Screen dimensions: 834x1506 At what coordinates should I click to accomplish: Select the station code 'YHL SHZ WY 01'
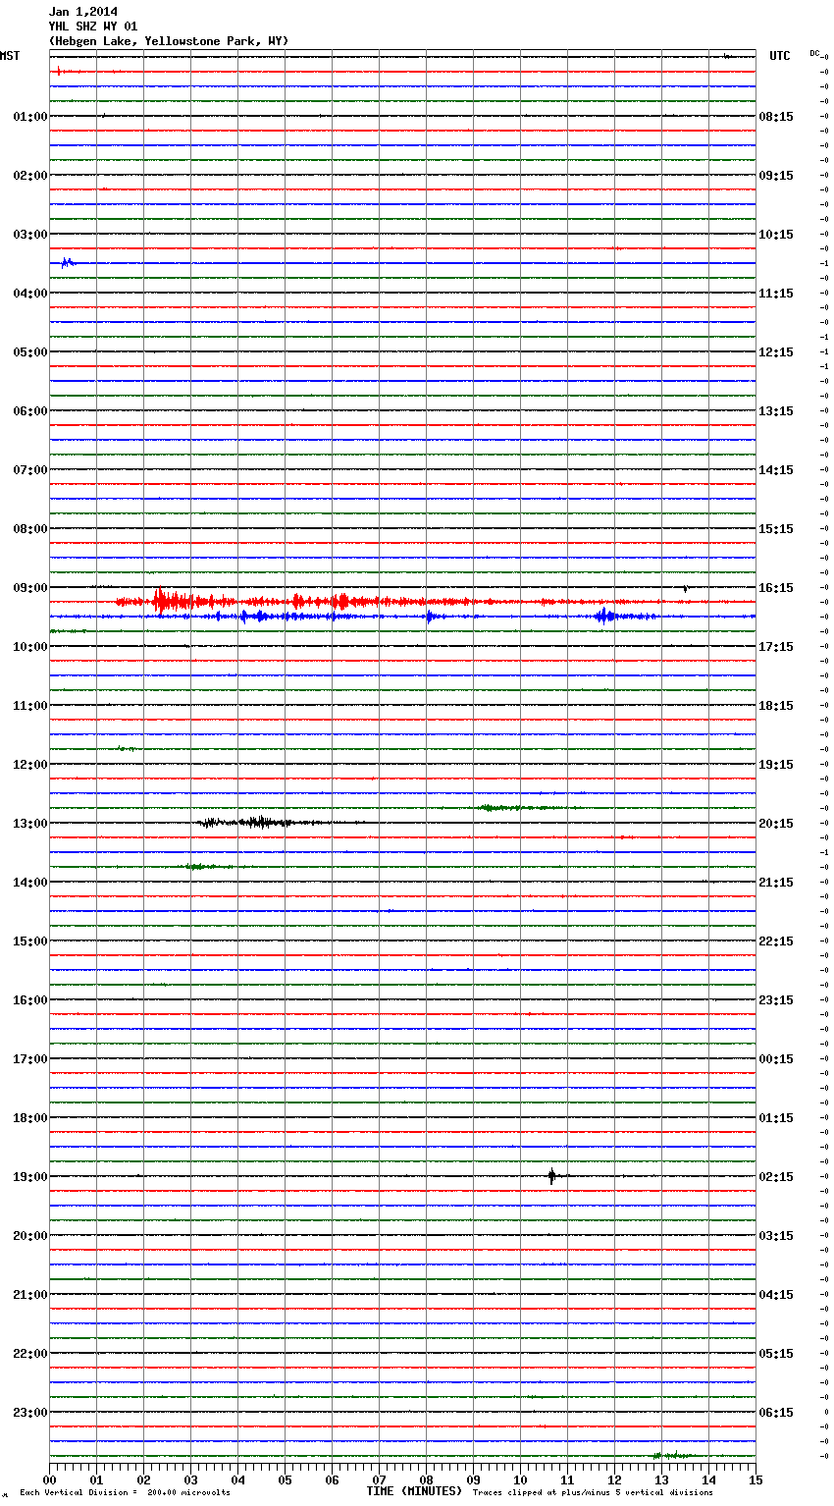coord(93,27)
